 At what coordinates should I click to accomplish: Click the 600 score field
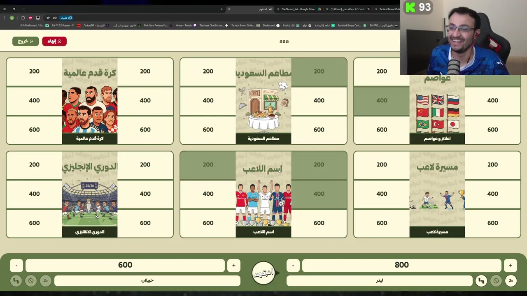(x=125, y=265)
